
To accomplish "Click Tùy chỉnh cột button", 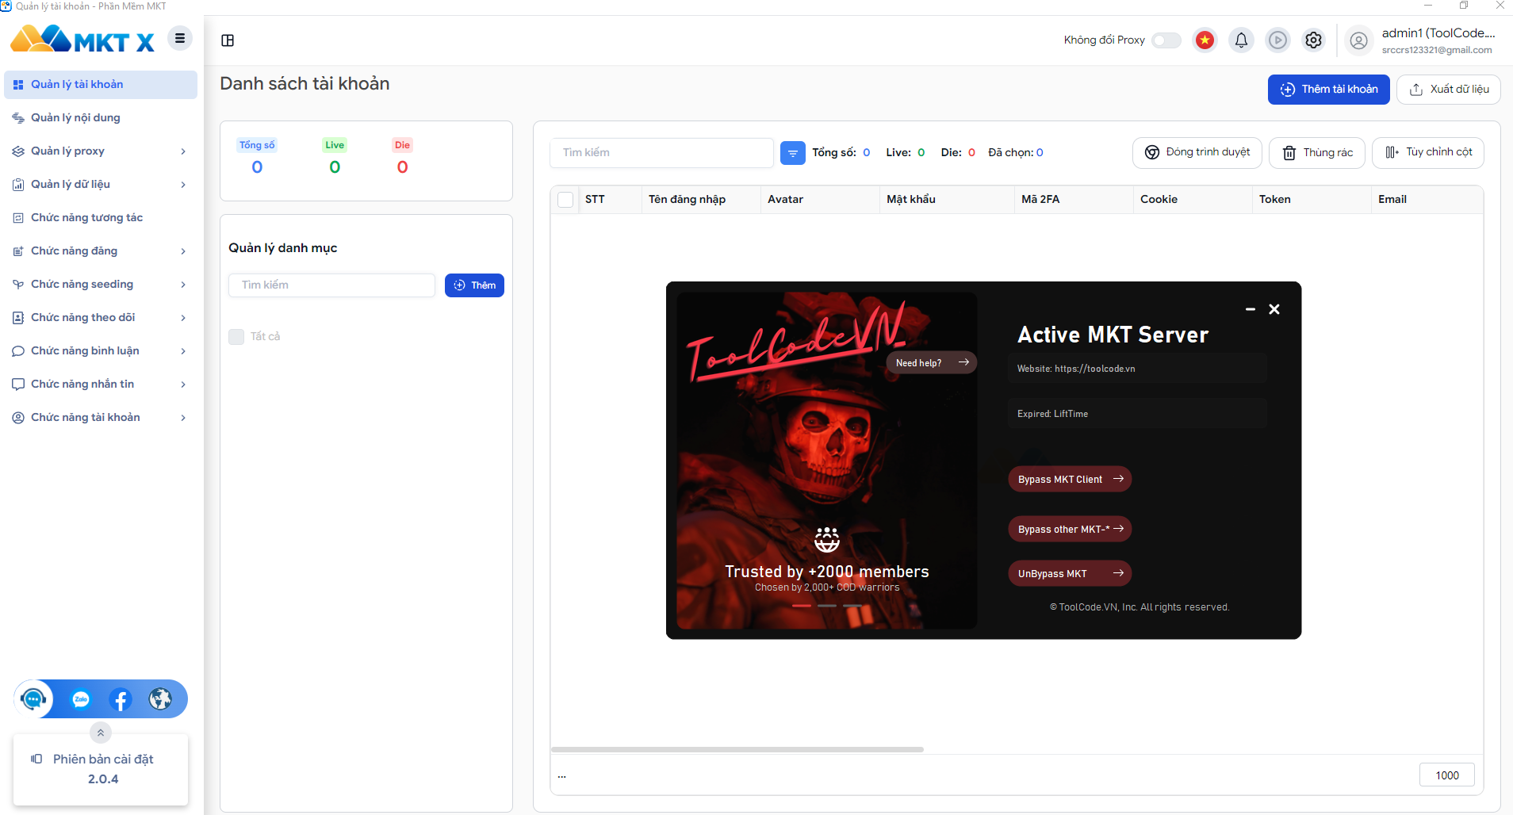I will click(1428, 152).
